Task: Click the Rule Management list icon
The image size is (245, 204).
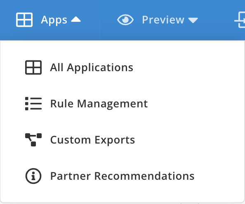Action: [x=33, y=104]
